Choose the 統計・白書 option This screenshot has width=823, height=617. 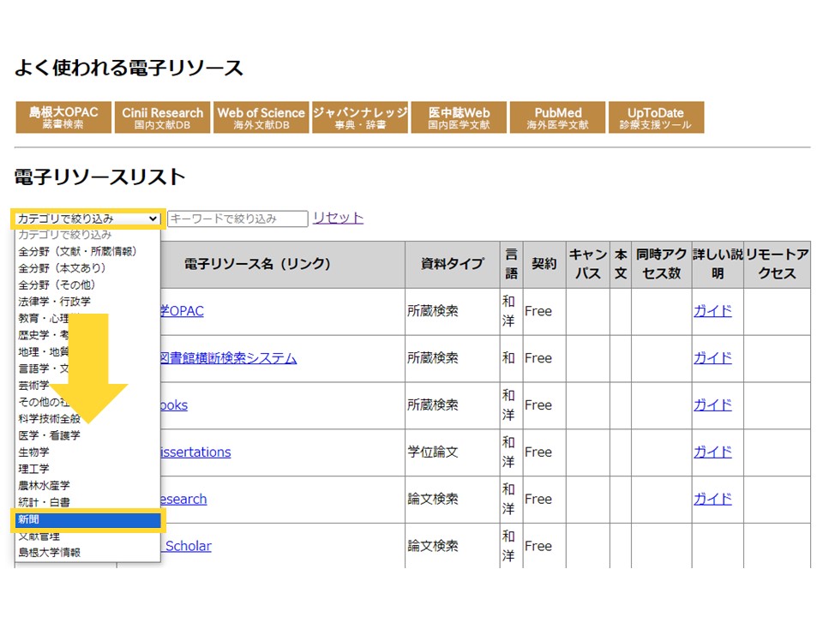tap(87, 503)
